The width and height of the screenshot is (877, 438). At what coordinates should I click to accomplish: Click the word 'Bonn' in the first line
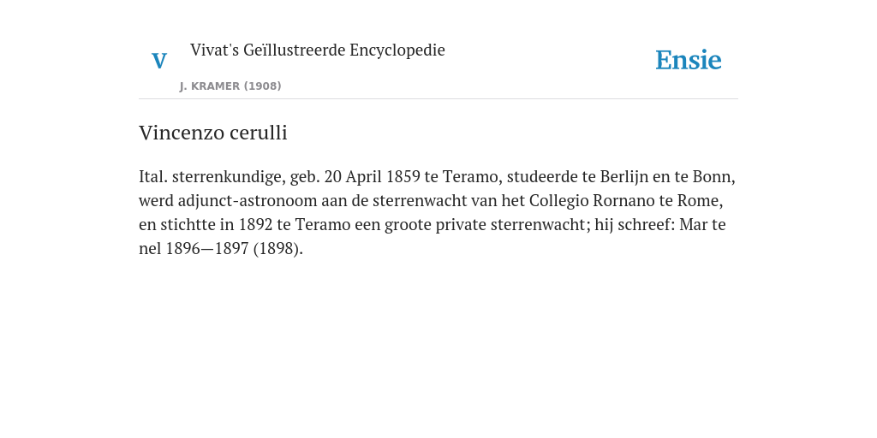[712, 176]
